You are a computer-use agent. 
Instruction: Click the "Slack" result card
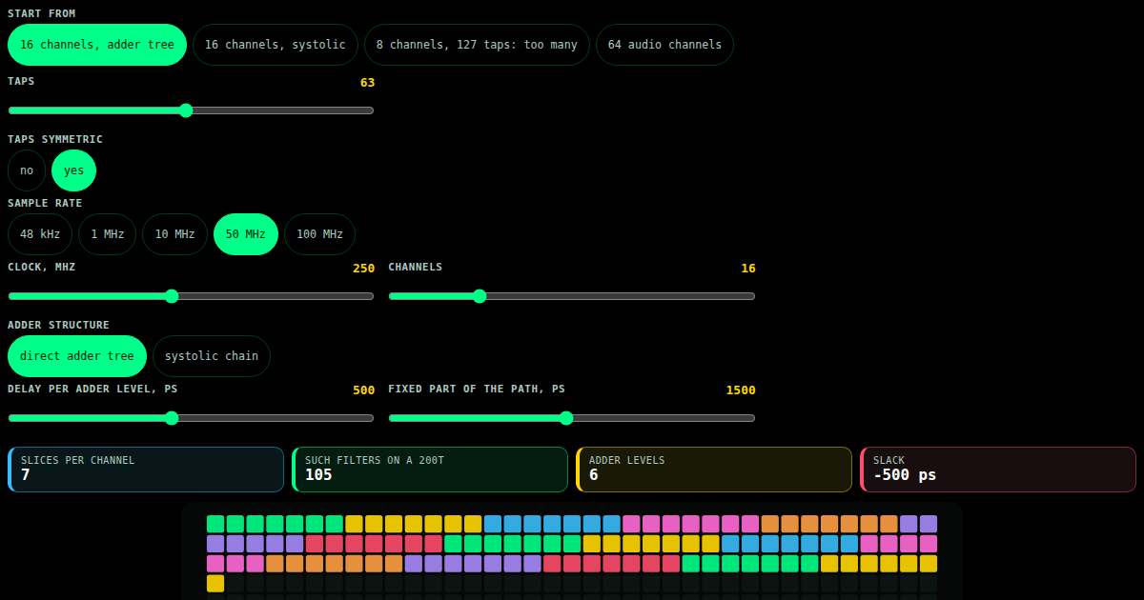coord(998,470)
